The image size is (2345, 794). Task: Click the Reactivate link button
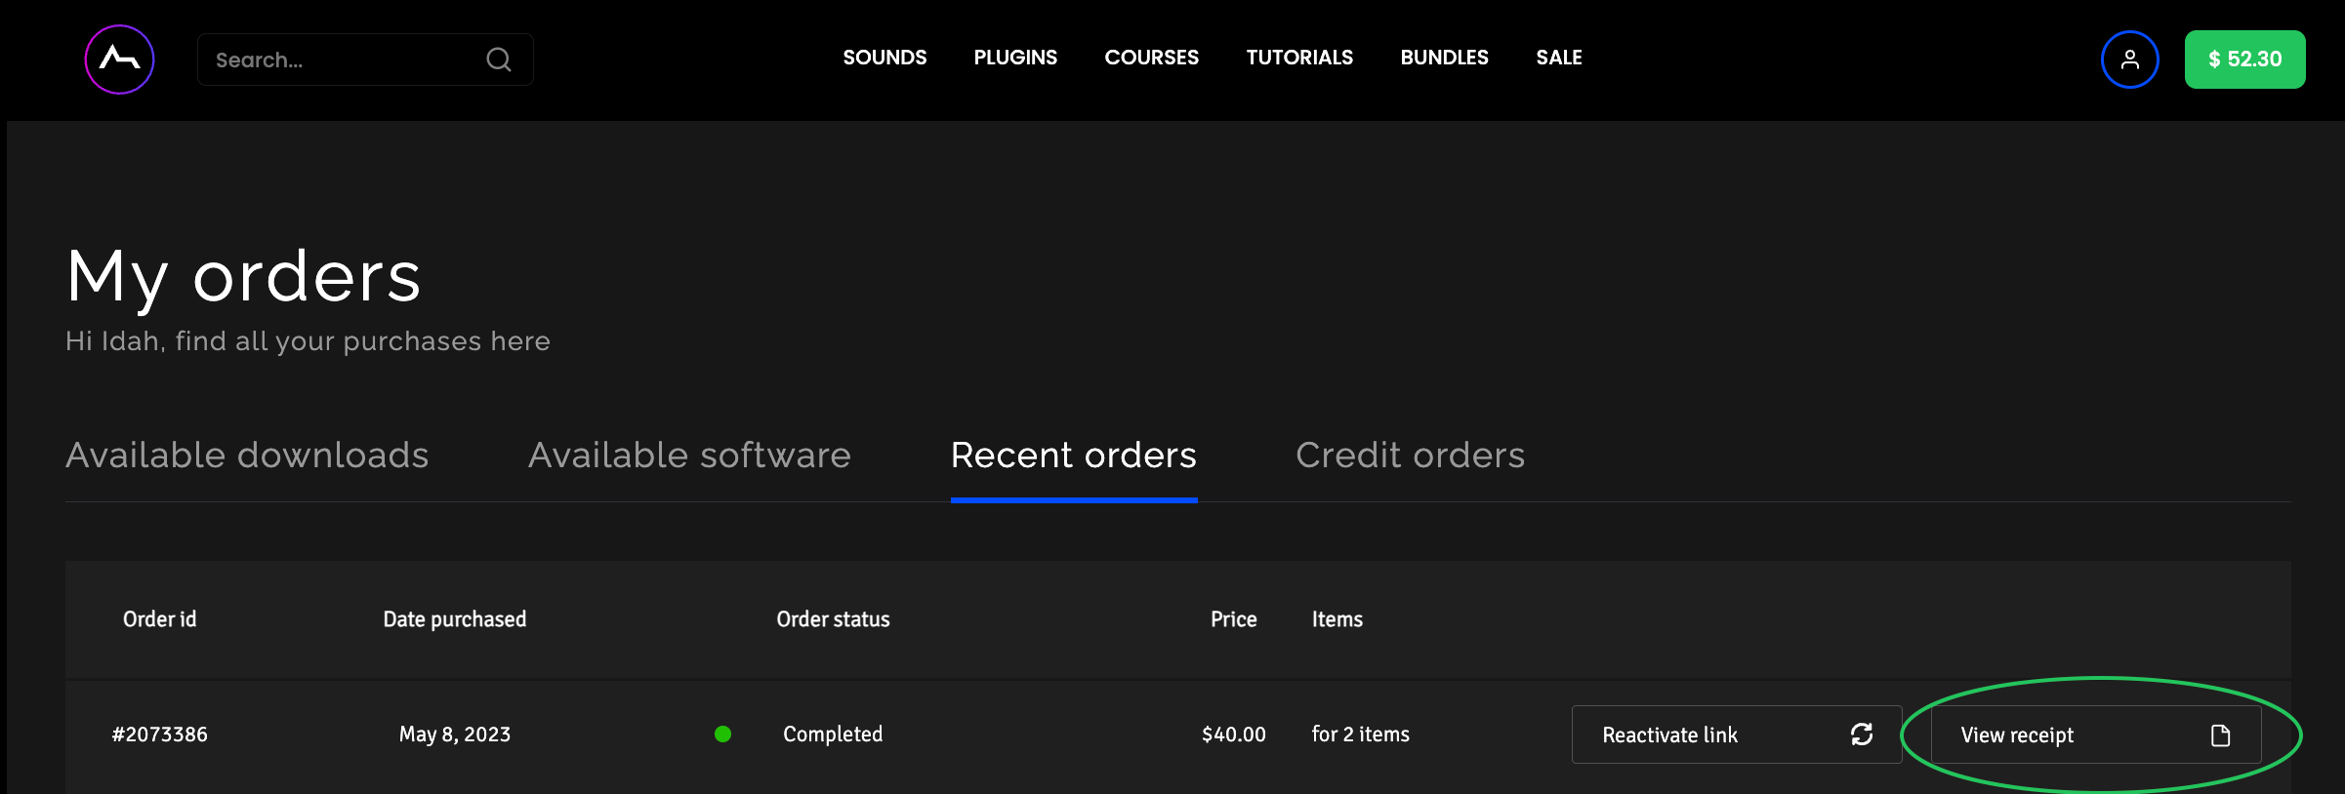[x=1669, y=734]
